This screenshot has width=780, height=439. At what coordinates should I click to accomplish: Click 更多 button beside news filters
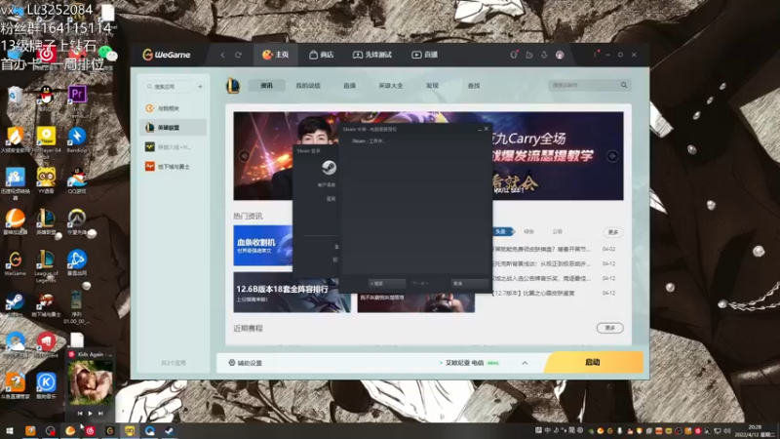coord(613,232)
